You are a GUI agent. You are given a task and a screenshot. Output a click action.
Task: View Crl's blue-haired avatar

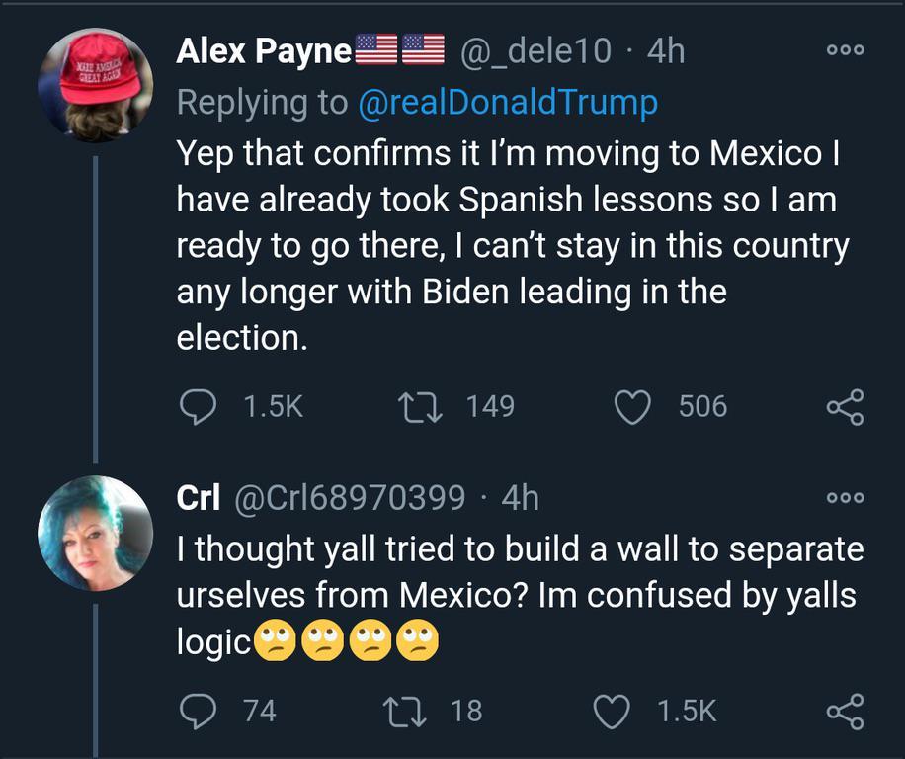(x=96, y=534)
